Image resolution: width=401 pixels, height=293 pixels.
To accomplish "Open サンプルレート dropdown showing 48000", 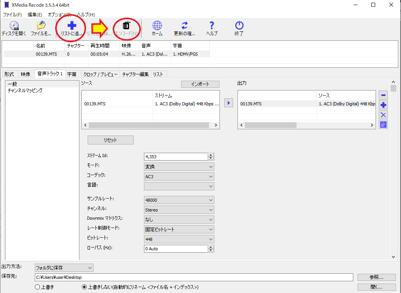I will pos(179,200).
